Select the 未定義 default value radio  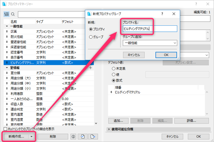tap(113, 69)
